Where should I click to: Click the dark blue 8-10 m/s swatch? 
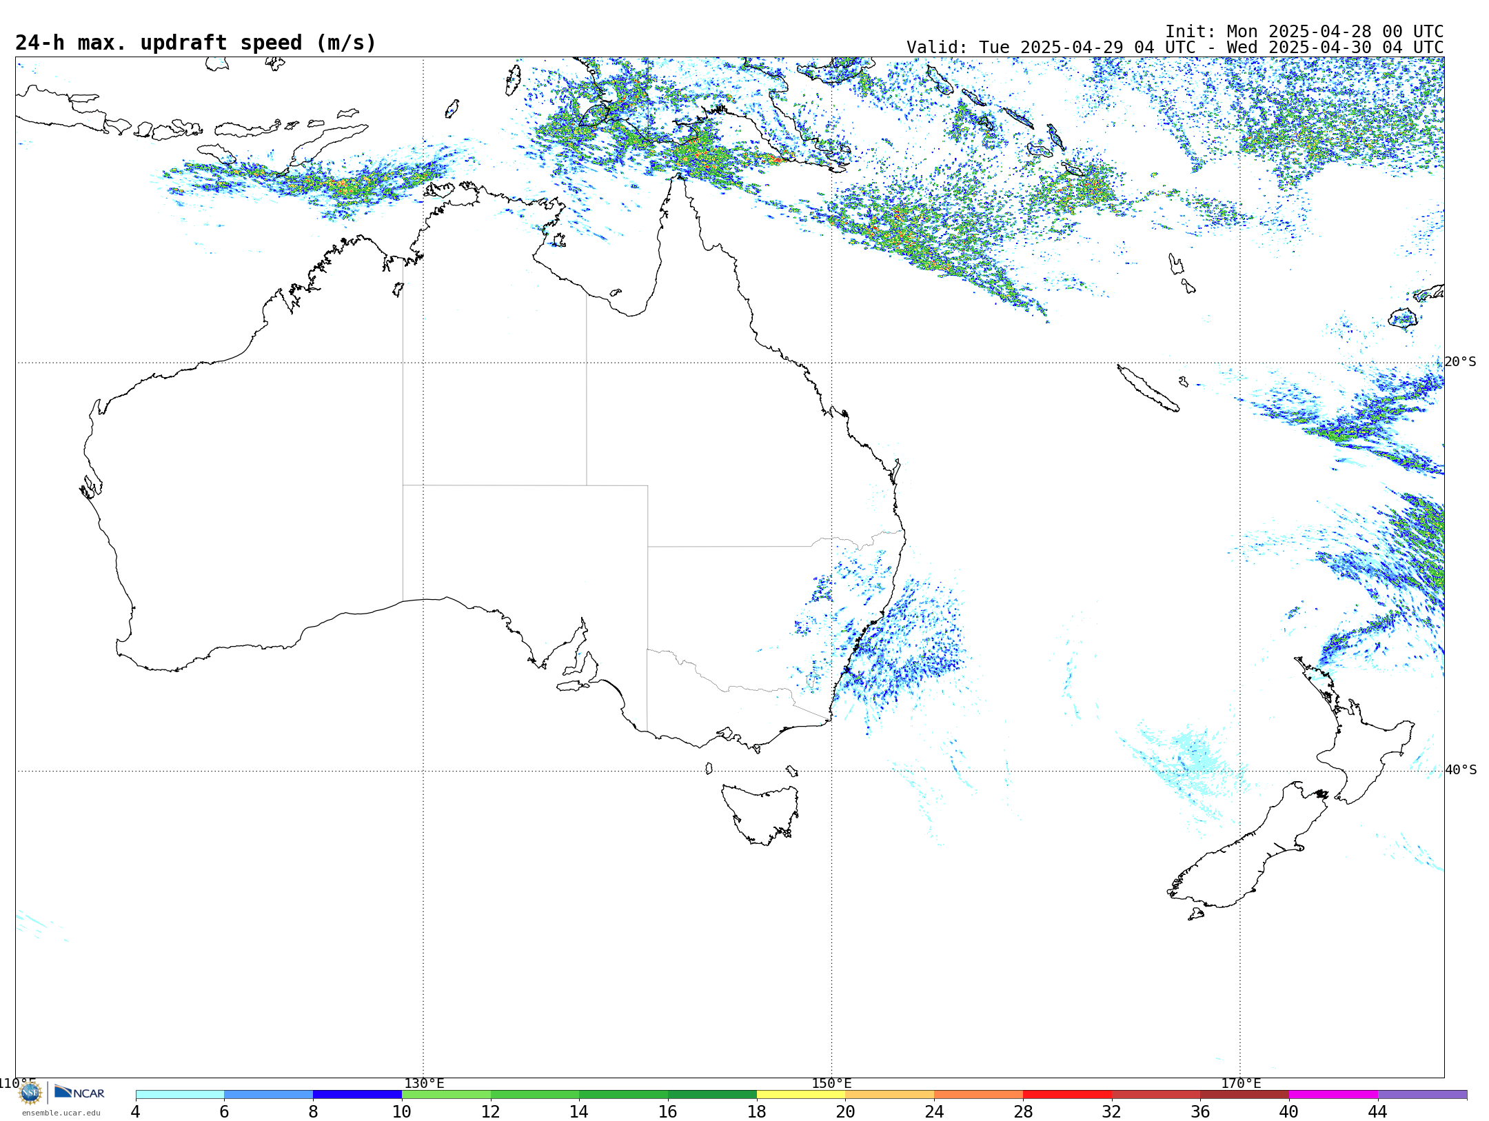pos(357,1095)
